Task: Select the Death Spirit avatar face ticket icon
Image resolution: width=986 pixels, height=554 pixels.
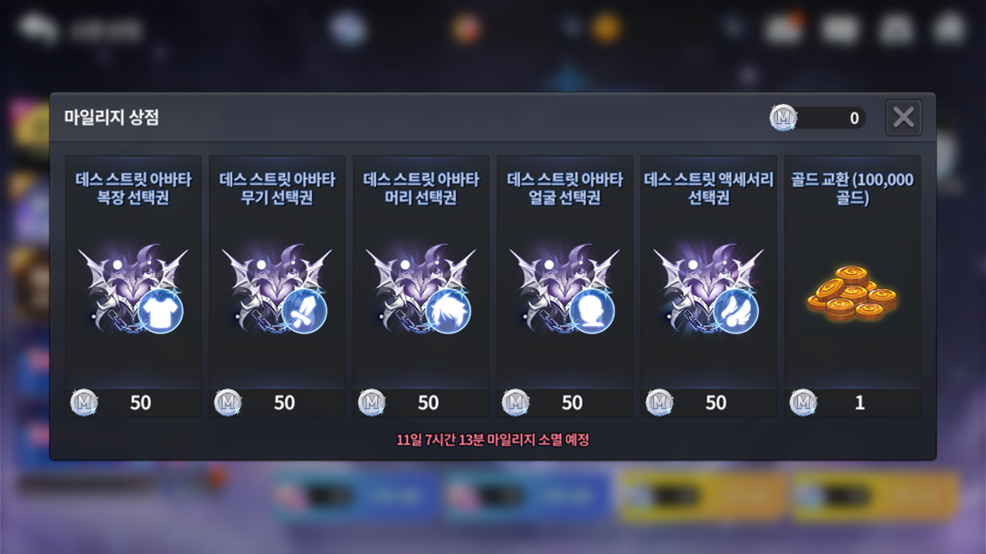Action: pos(564,288)
